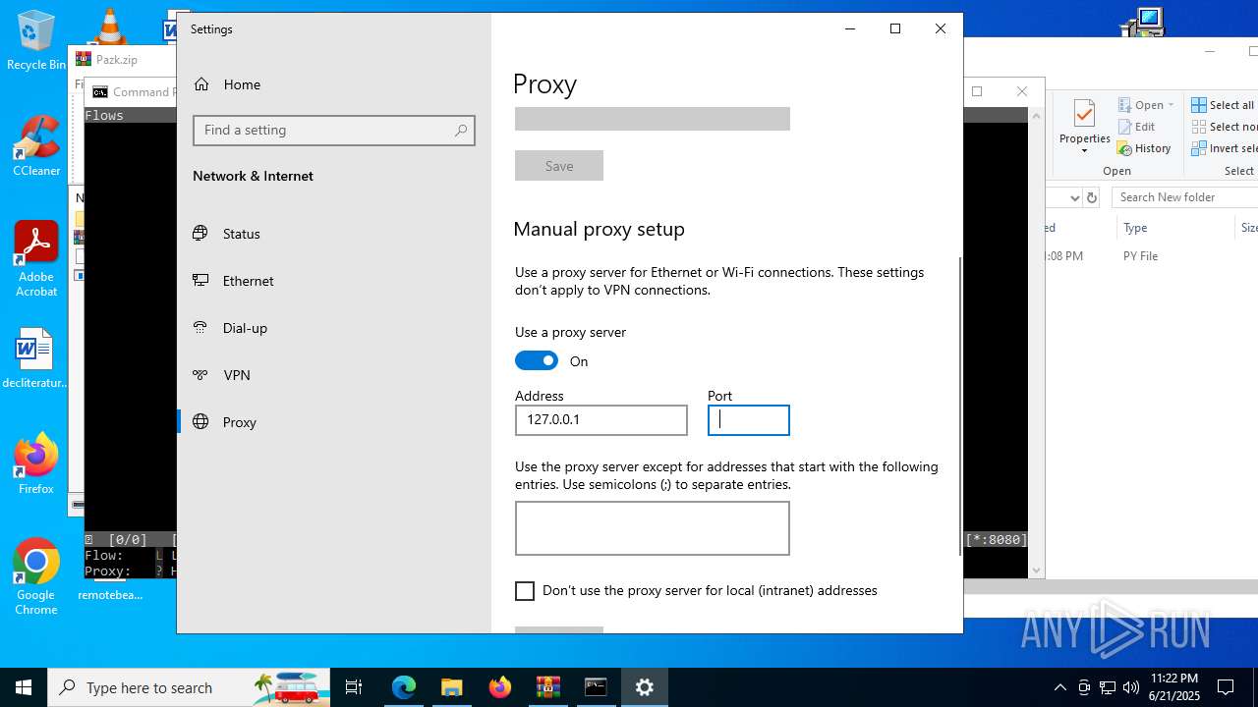Click the Find a setting search box
This screenshot has height=707, width=1258.
click(334, 131)
